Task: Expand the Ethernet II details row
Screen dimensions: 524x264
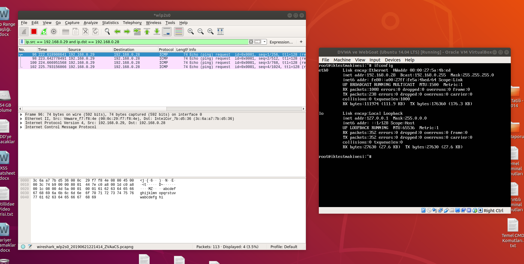Action: [21, 119]
